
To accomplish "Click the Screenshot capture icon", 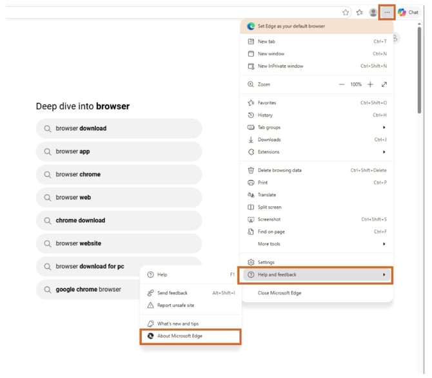I will tap(251, 220).
